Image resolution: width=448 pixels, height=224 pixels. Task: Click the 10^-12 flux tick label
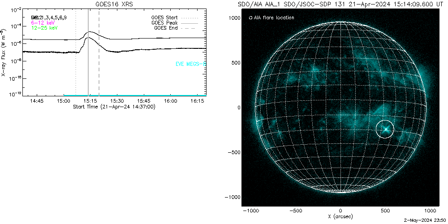click(x=14, y=94)
